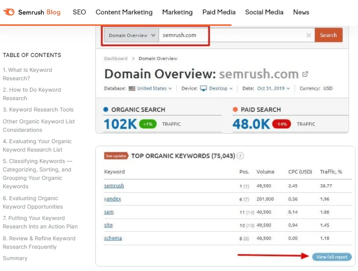Image resolution: width=358 pixels, height=271 pixels.
Task: Select Social Media in the navigation bar
Action: (264, 12)
